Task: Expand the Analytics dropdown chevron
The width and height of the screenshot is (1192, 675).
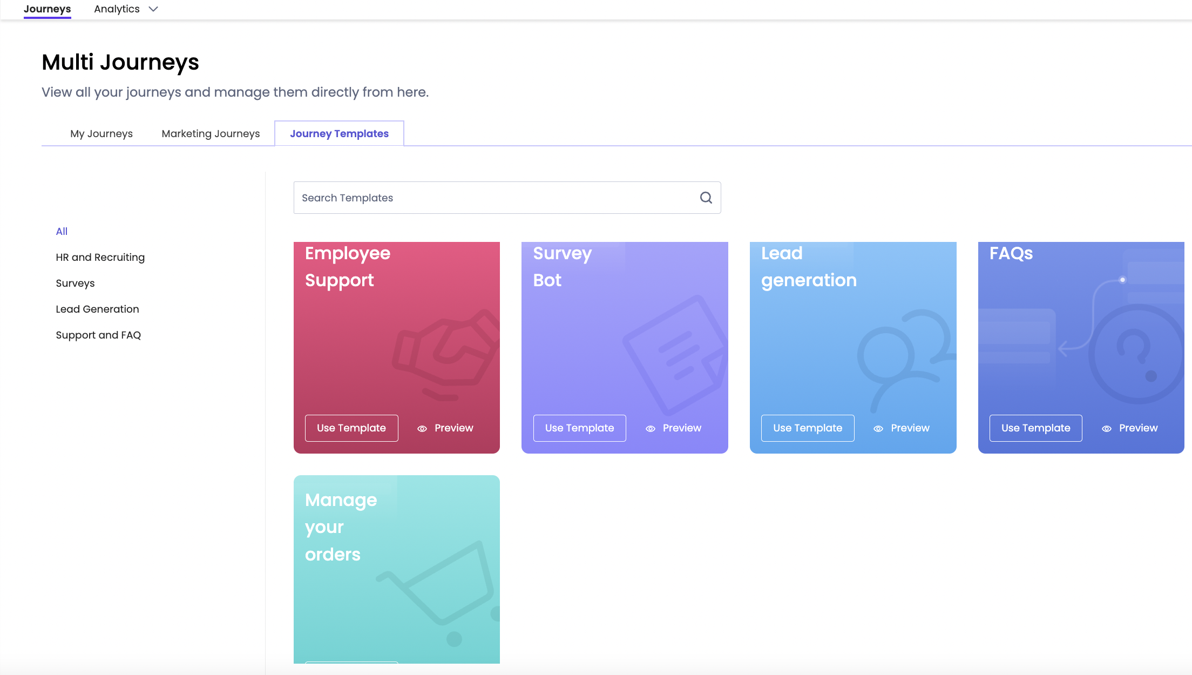Action: tap(153, 9)
